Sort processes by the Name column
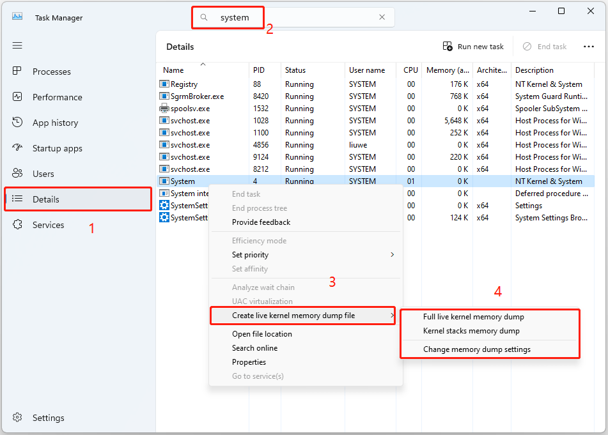Image resolution: width=608 pixels, height=435 pixels. [173, 70]
